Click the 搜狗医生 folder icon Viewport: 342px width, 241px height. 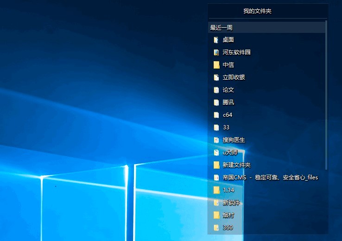(x=216, y=140)
